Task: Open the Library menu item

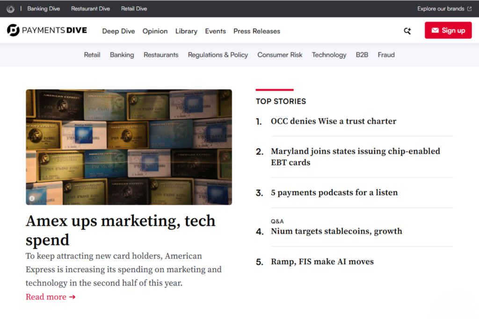Action: [186, 31]
